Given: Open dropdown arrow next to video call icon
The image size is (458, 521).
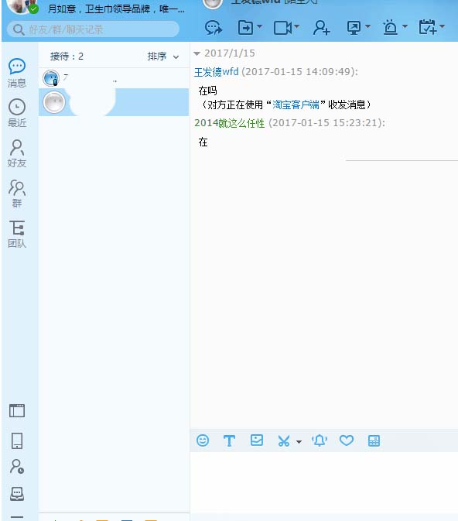Looking at the screenshot, I should pos(297,26).
